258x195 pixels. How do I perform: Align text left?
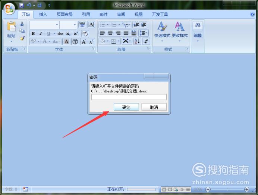[x=103, y=33]
